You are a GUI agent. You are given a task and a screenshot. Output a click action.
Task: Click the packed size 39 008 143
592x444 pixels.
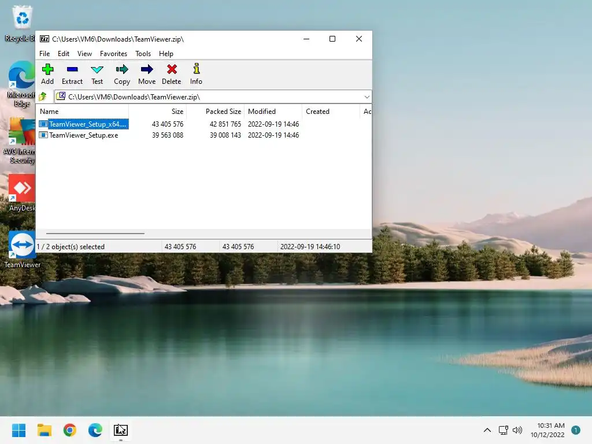[x=225, y=135]
